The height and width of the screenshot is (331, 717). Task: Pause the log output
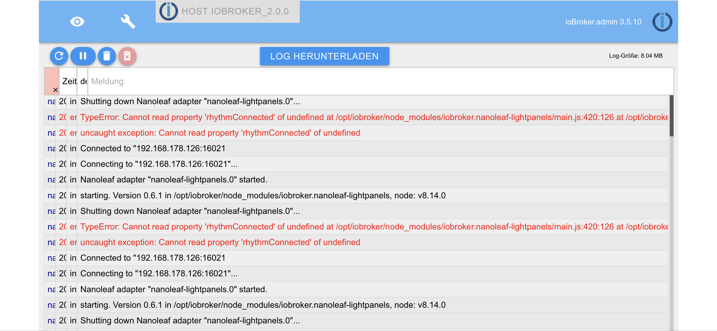pos(83,56)
